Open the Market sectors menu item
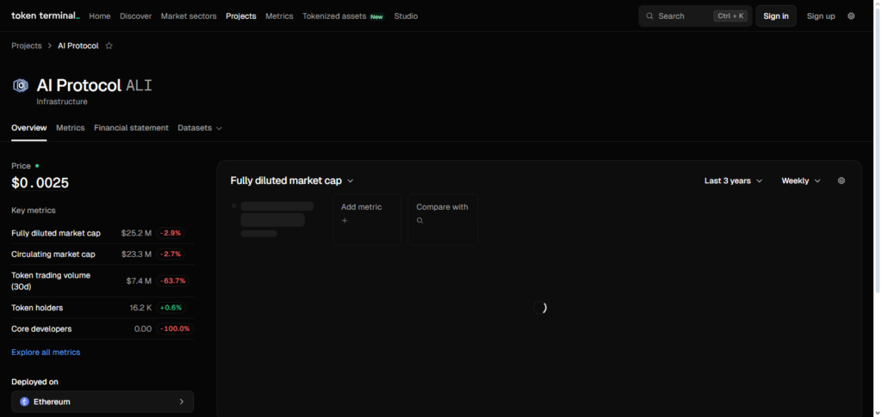 189,16
